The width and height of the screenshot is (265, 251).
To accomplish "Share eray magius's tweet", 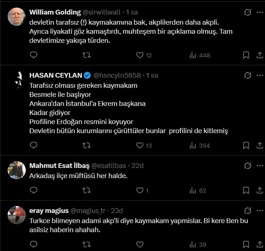I will [x=260, y=245].
